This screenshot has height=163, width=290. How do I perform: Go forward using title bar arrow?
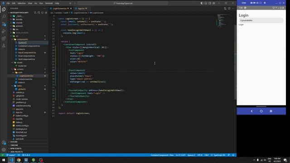[x=75, y=3]
